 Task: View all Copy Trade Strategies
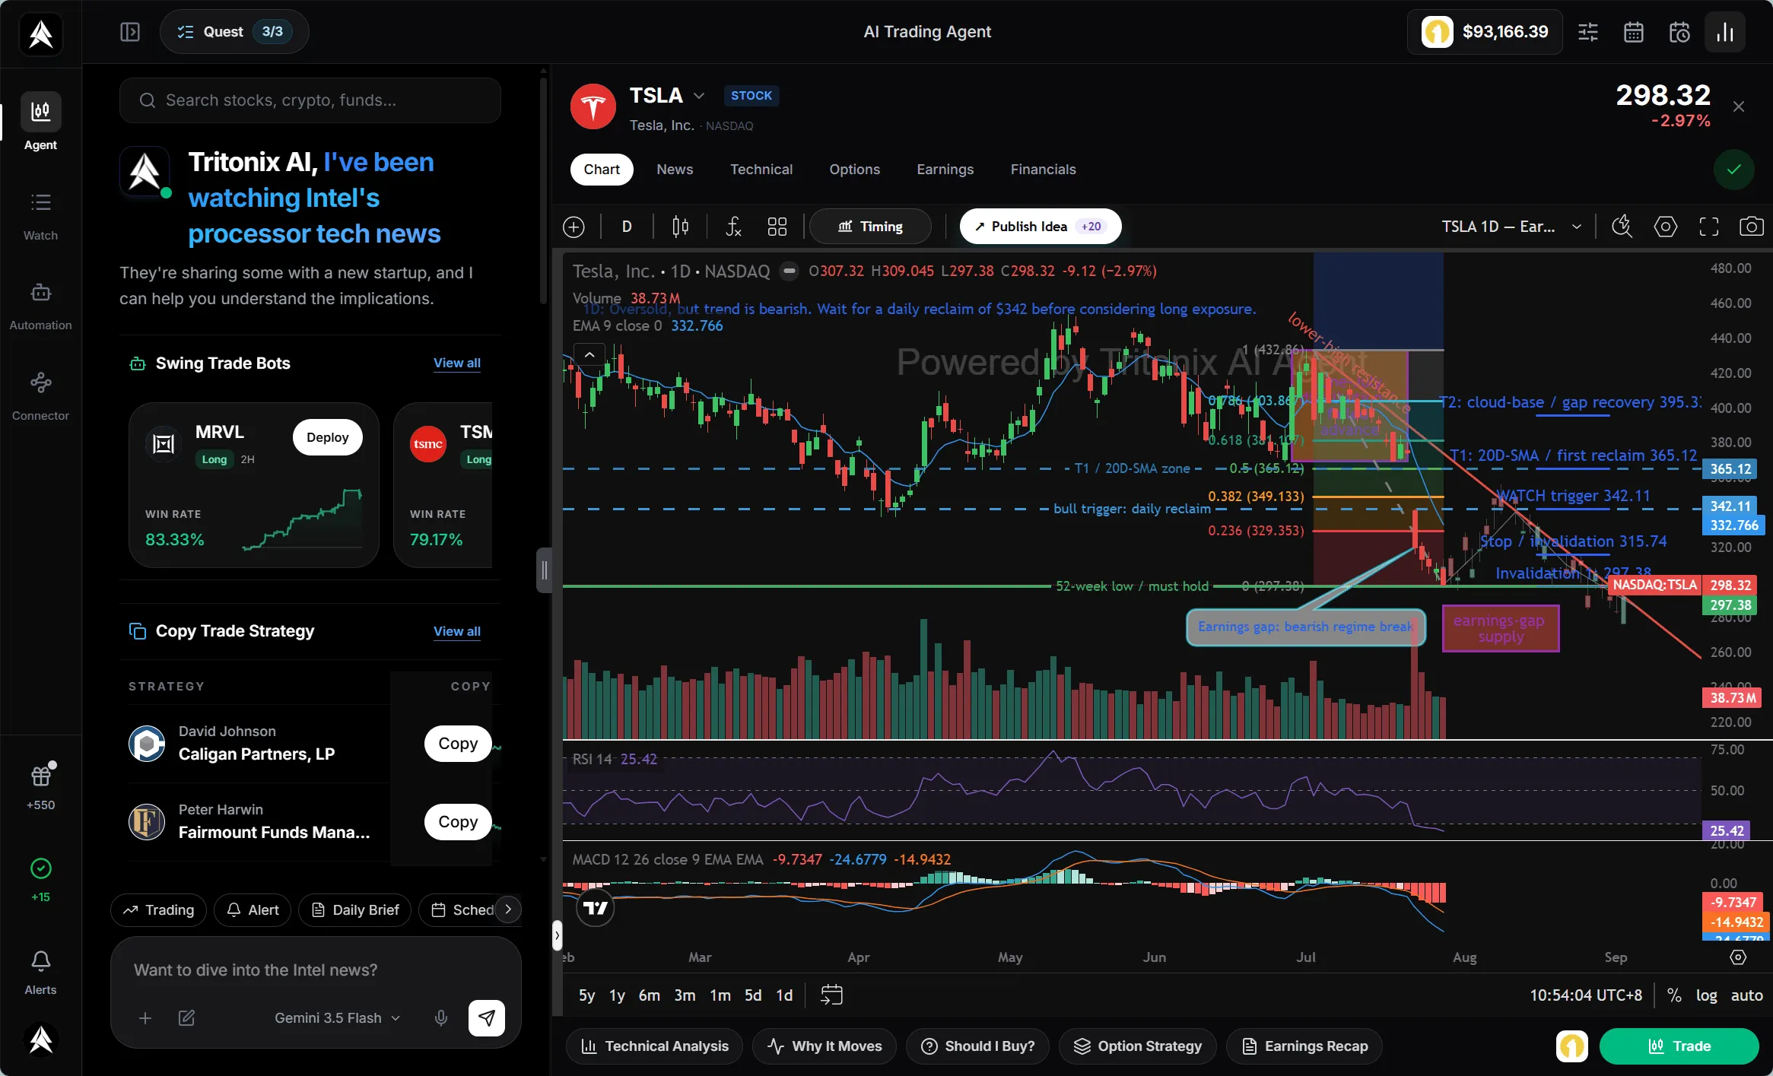tap(456, 631)
